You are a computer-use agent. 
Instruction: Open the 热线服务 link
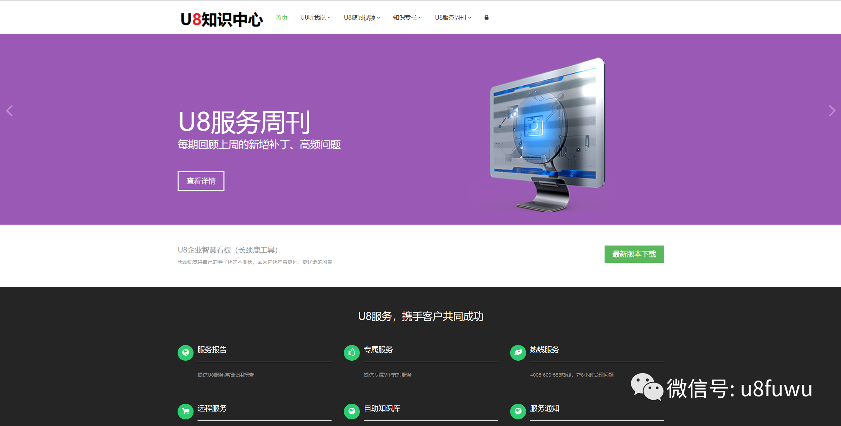545,350
